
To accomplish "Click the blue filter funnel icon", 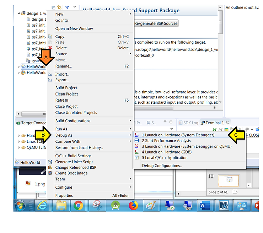I will [x=67, y=7].
